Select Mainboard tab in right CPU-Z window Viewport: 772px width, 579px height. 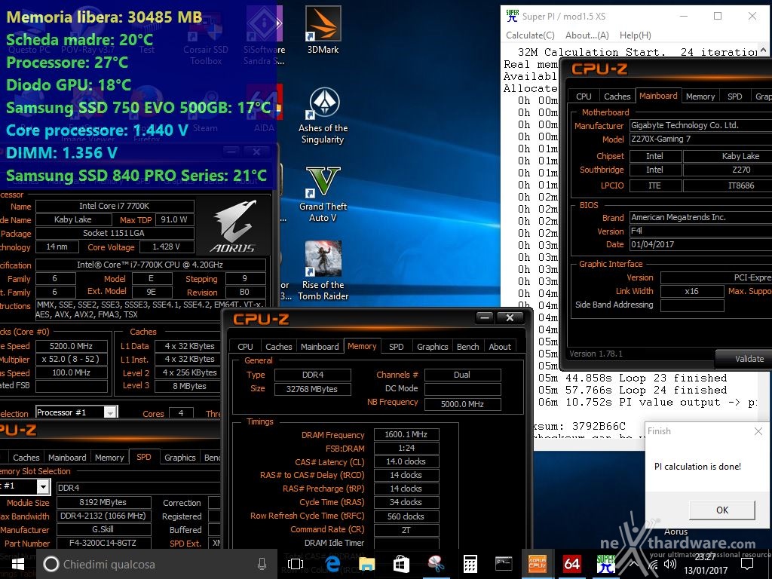[658, 96]
